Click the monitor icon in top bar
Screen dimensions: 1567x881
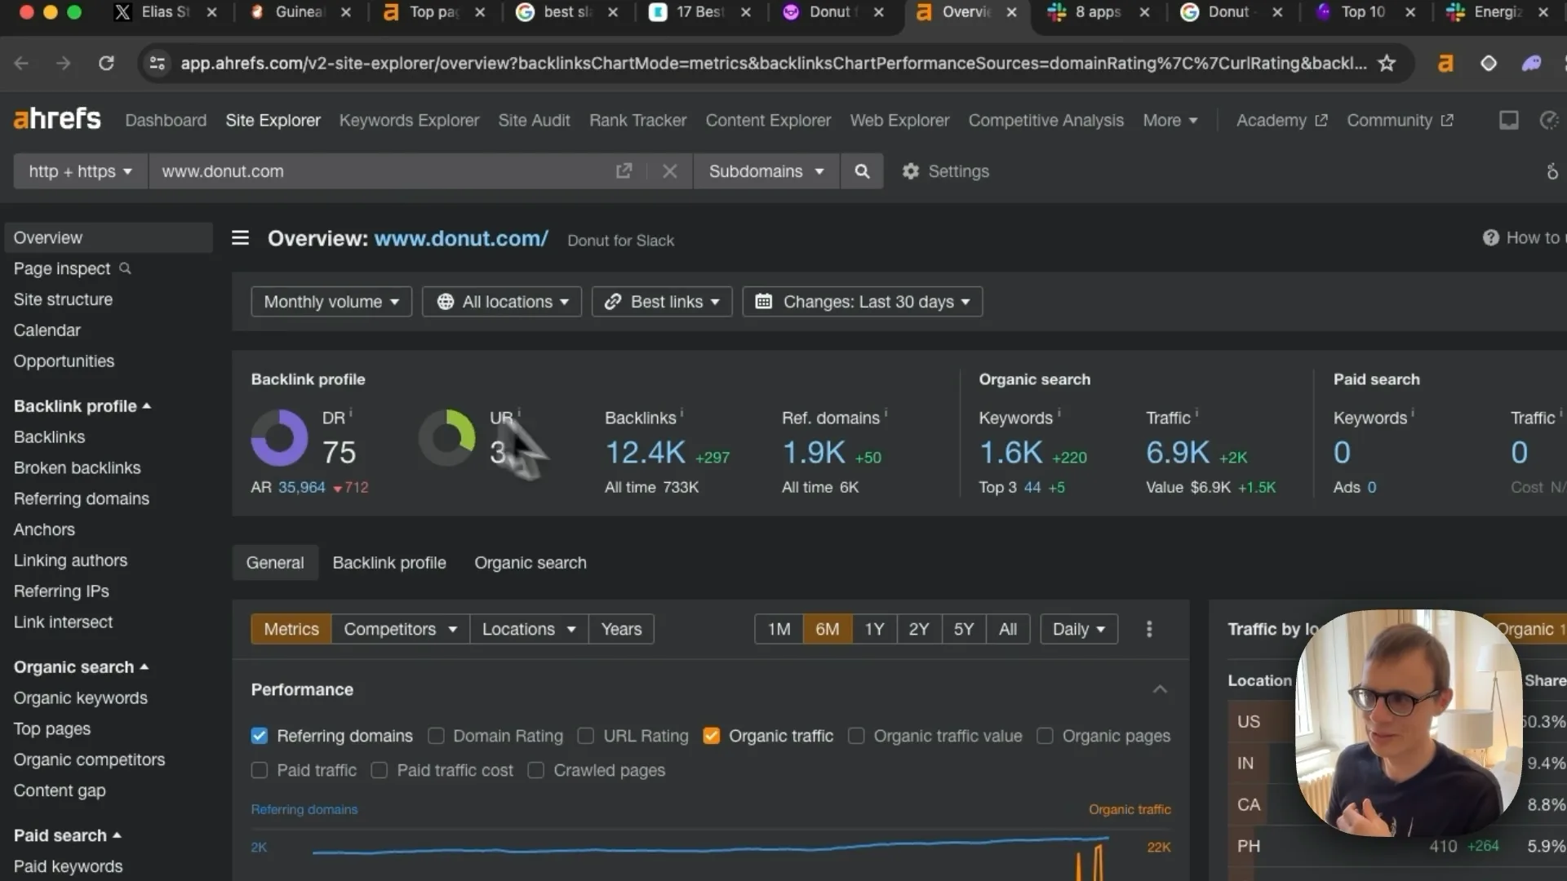coord(1508,120)
